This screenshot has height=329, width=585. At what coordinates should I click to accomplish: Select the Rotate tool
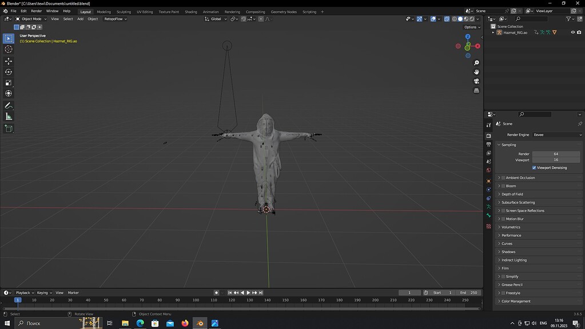pyautogui.click(x=9, y=72)
